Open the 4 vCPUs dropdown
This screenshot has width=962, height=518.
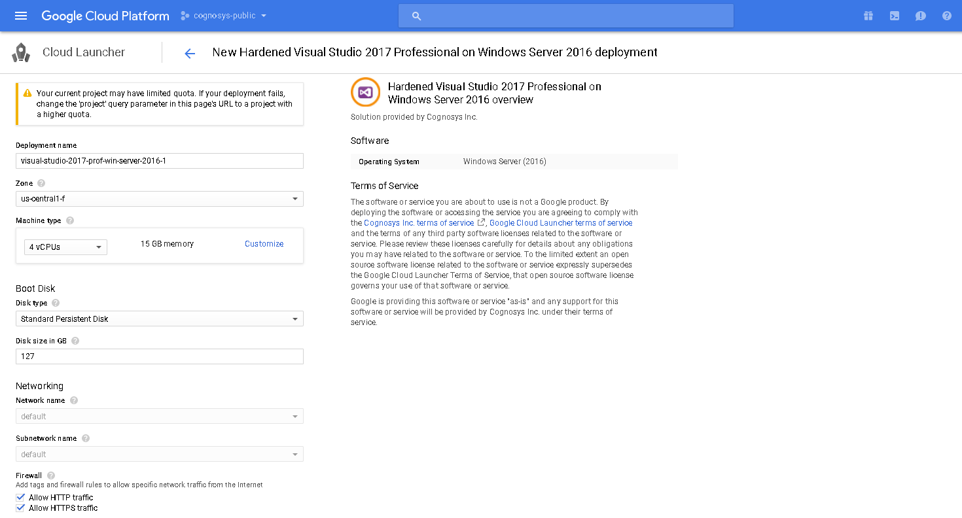click(x=65, y=247)
